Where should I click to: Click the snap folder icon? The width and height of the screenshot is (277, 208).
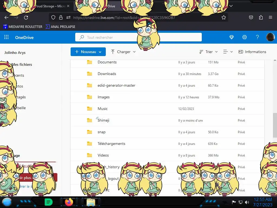pyautogui.click(x=90, y=132)
